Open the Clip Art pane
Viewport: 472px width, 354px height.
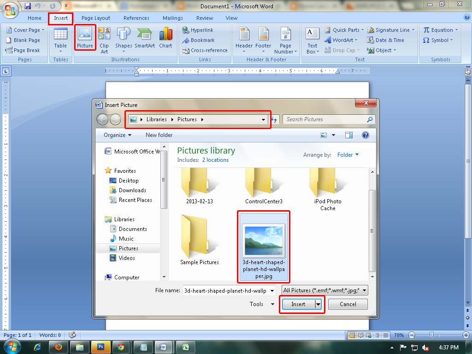[x=104, y=40]
